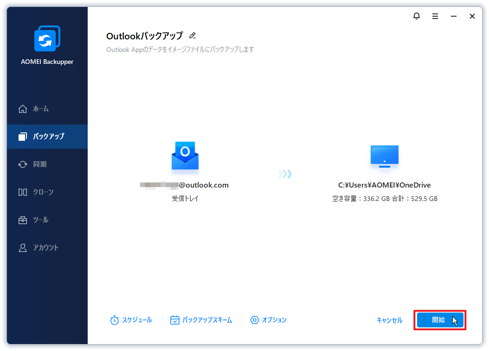Click the Outlook App description subtitle
The width and height of the screenshot is (489, 351).
point(180,50)
